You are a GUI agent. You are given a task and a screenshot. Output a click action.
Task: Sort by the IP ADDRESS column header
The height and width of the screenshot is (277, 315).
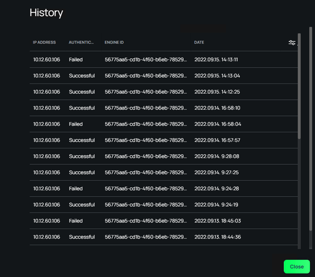(44, 42)
